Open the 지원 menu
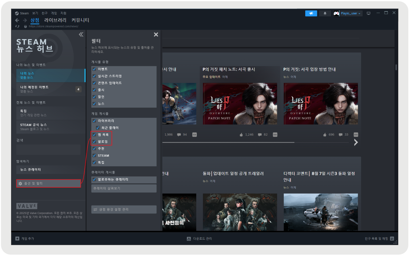Viewport: 410px width, 256px height. pos(63,13)
